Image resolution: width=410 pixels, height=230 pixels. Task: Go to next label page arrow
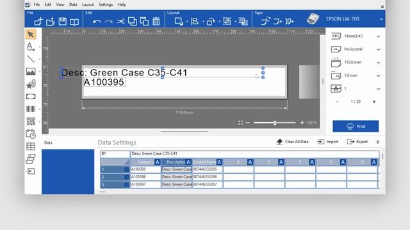[x=374, y=102]
